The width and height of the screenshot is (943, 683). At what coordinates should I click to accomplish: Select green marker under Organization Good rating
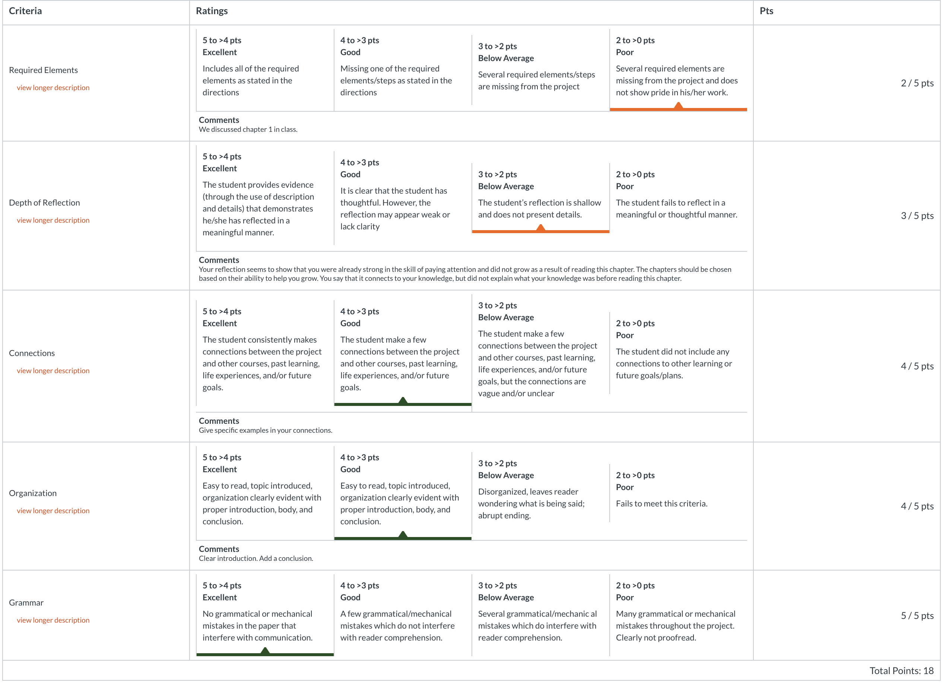[x=403, y=536]
